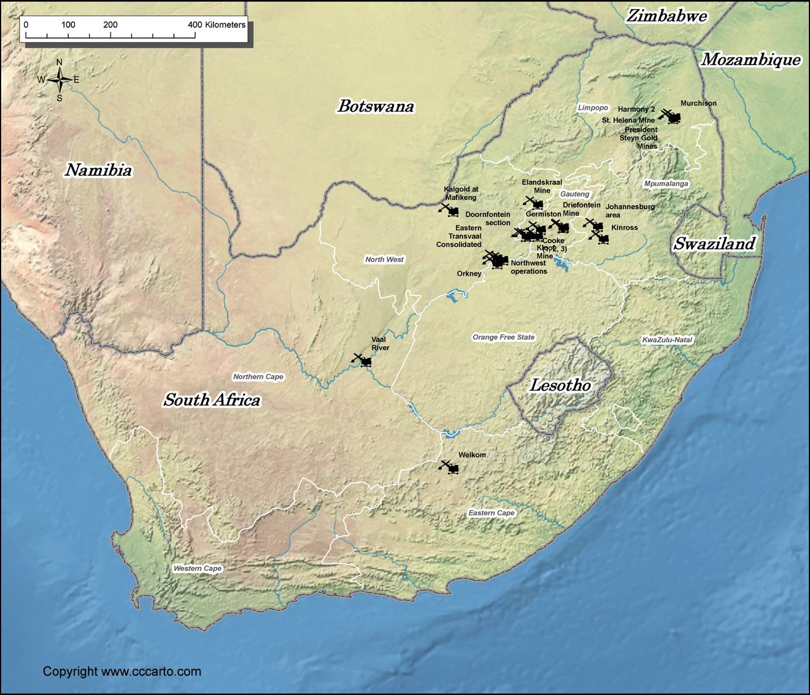Select the Northern Cape province label
This screenshot has width=810, height=695.
[x=258, y=377]
